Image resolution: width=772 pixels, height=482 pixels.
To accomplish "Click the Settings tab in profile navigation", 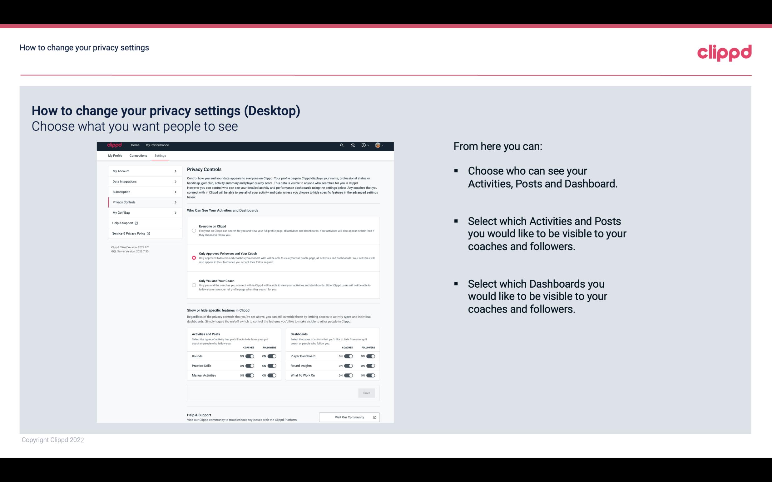I will [160, 155].
